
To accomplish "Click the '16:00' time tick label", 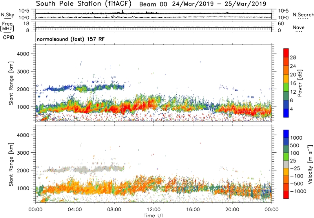I will [193, 210].
